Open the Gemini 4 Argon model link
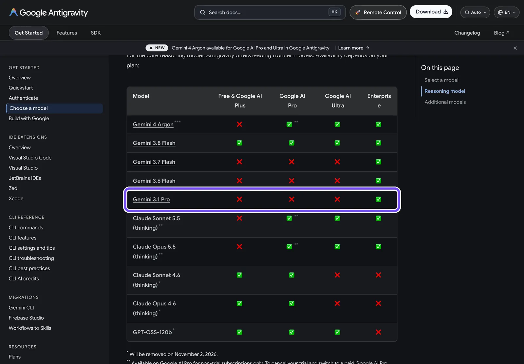Image resolution: width=524 pixels, height=364 pixels. tap(153, 125)
